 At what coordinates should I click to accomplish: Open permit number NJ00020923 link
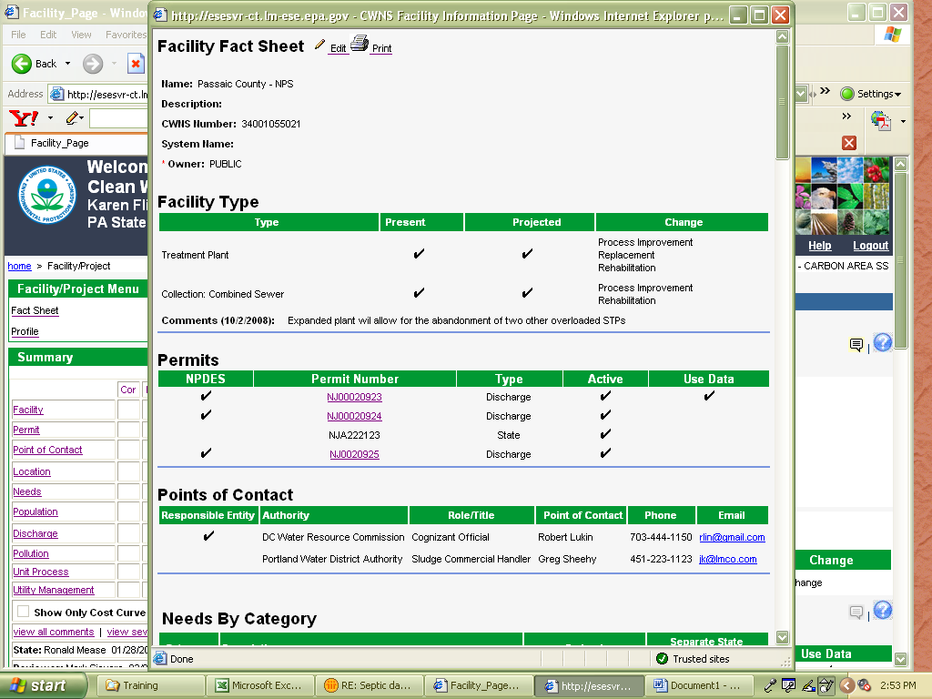pyautogui.click(x=354, y=397)
